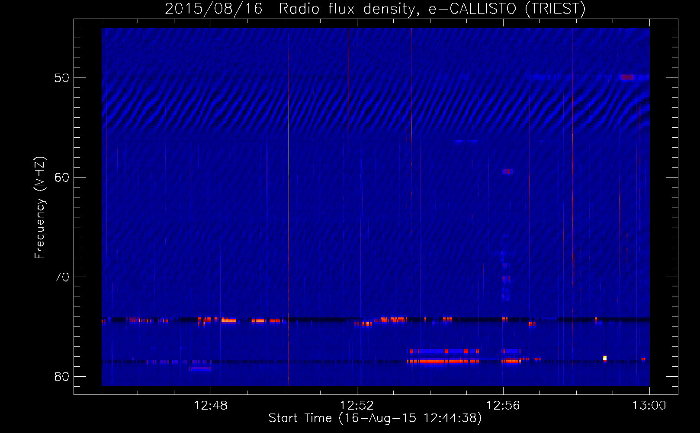
Task: Select the "Frequency (MHZ)" y-axis label
Action: tap(40, 208)
